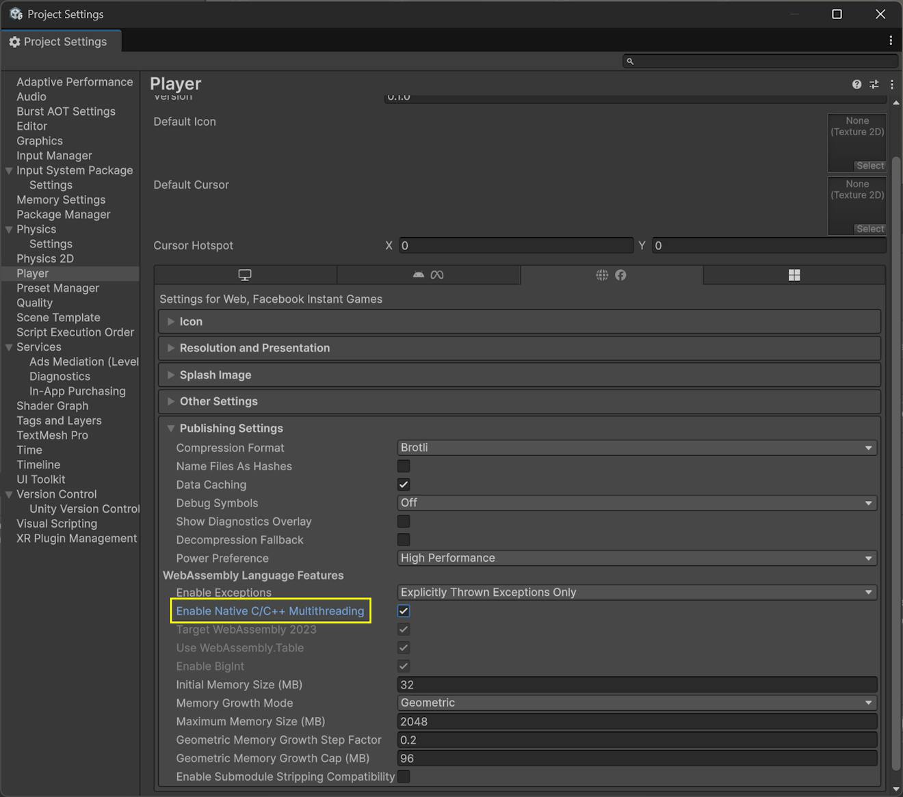The width and height of the screenshot is (903, 797).
Task: Click the Maximum Memory Size input field
Action: pyautogui.click(x=636, y=721)
